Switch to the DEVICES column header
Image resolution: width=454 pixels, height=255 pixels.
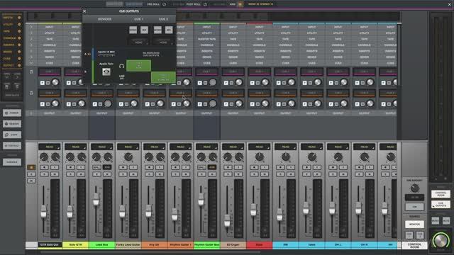104,19
